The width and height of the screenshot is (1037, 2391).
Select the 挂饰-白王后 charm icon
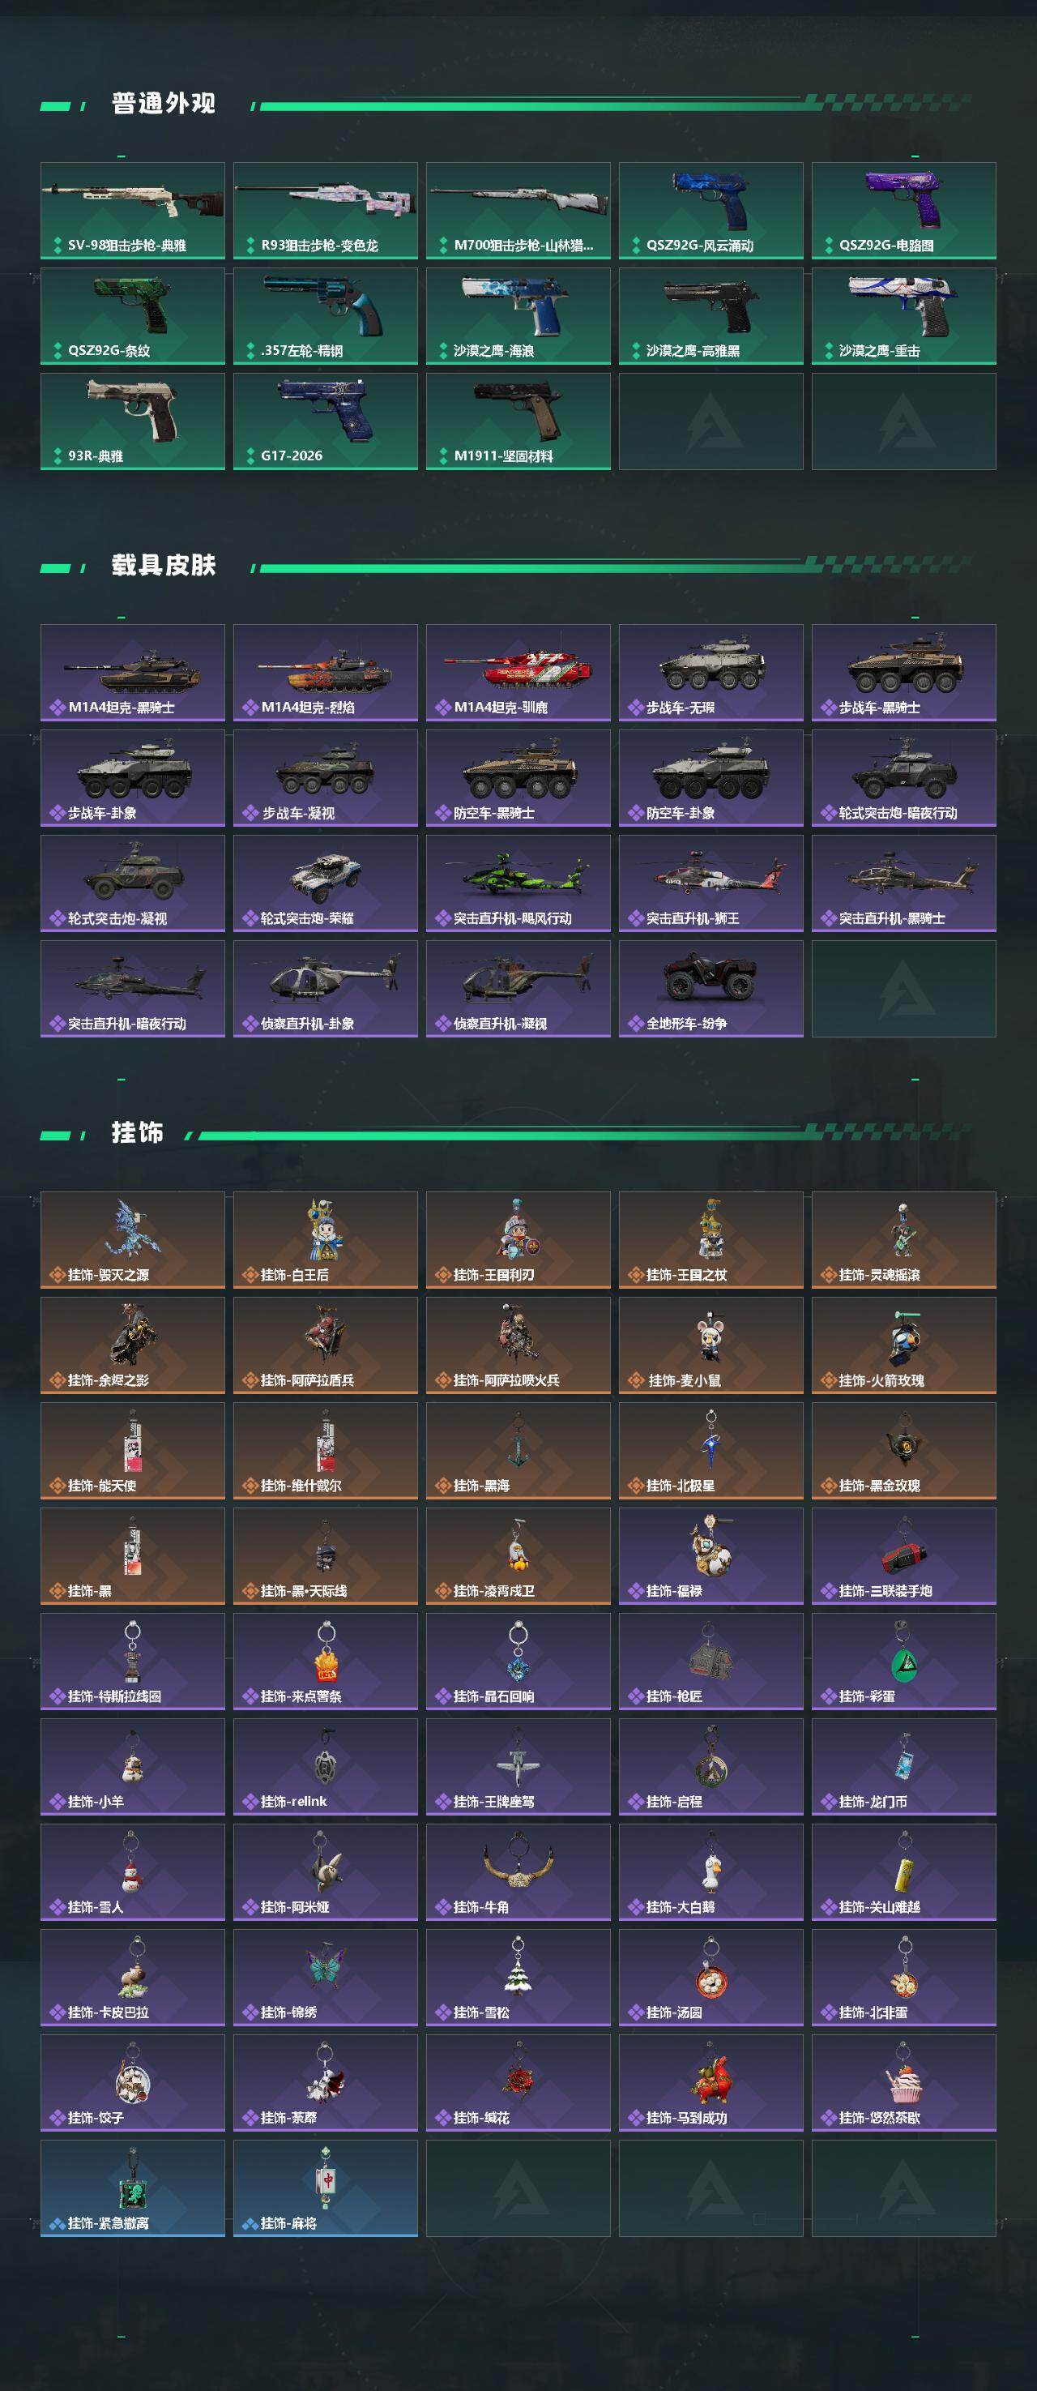tap(326, 1240)
